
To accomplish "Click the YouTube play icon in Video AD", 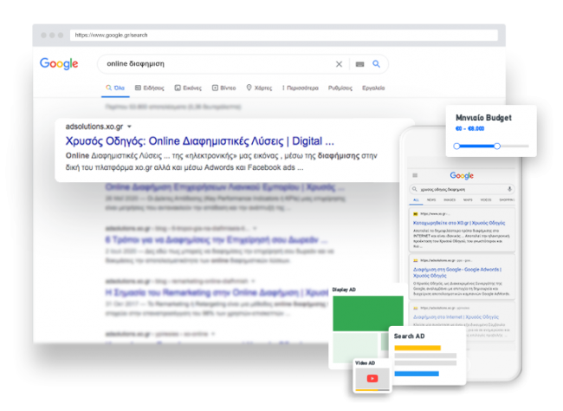I will (372, 378).
